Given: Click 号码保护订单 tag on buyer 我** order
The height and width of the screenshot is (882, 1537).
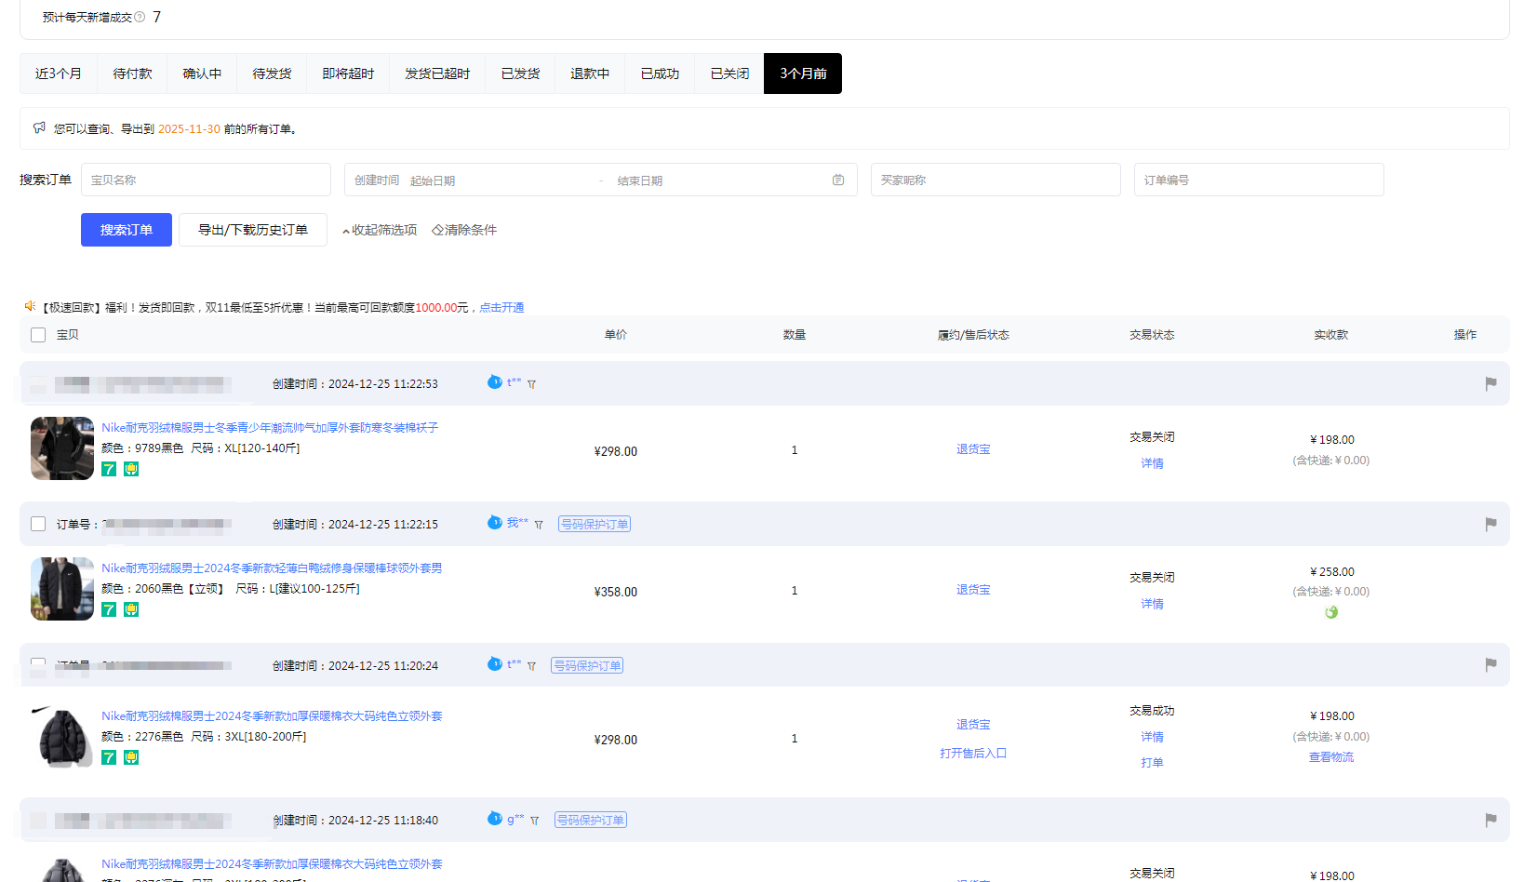Looking at the screenshot, I should pyautogui.click(x=595, y=524).
